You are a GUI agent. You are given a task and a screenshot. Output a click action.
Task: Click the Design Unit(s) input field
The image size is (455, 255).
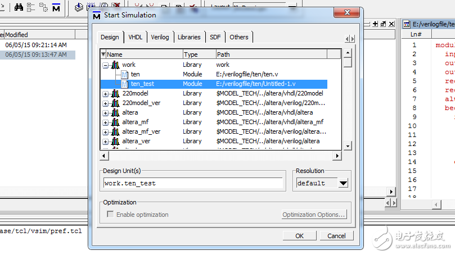pos(193,183)
